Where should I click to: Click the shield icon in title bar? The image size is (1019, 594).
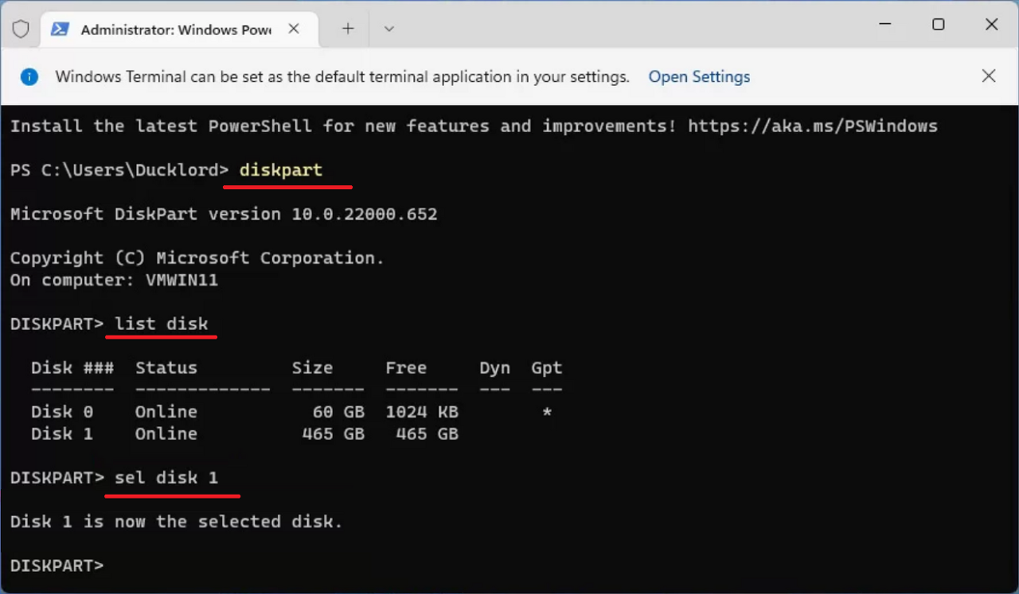pyautogui.click(x=21, y=29)
